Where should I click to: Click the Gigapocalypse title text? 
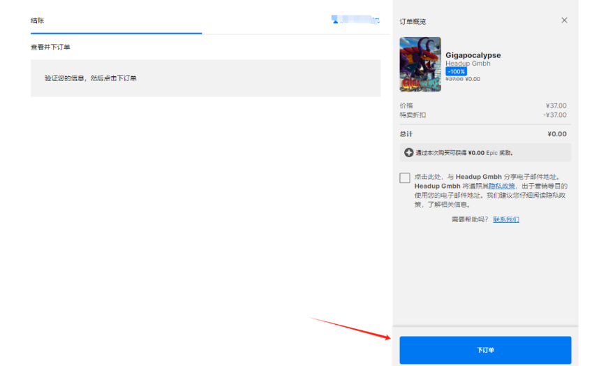(x=473, y=55)
